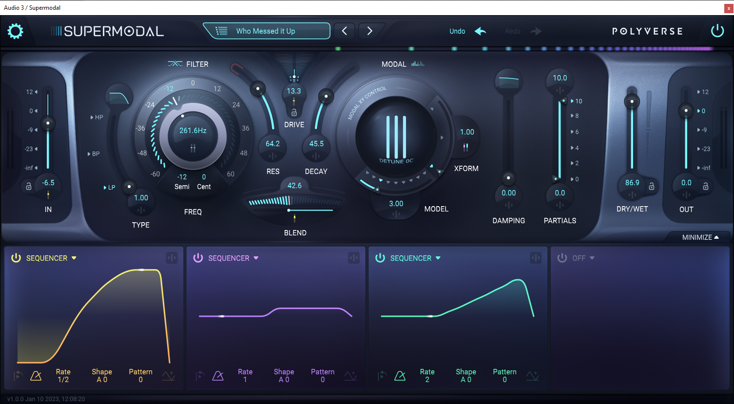
Task: Click the BLEND 42.6 value
Action: pyautogui.click(x=294, y=186)
